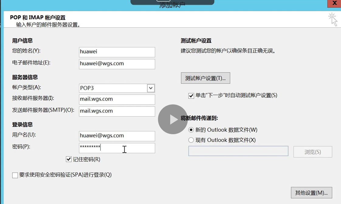Close the Add Account dialog

[335, 3]
